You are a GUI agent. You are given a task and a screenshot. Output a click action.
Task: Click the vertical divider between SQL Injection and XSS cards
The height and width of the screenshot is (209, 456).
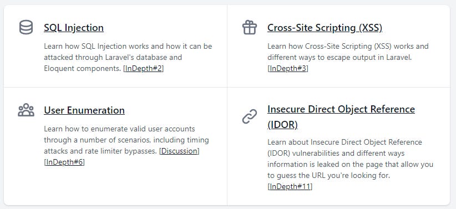coord(227,46)
